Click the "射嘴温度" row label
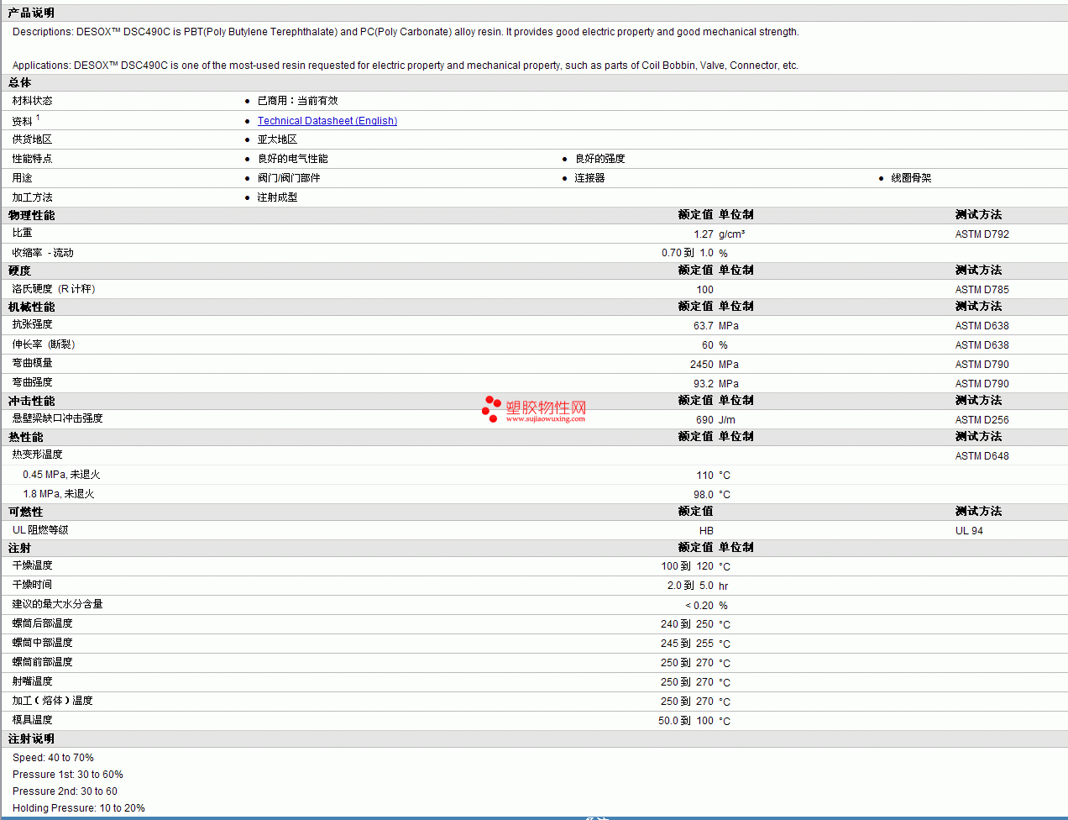Viewport: 1068px width, 820px height. [32, 681]
